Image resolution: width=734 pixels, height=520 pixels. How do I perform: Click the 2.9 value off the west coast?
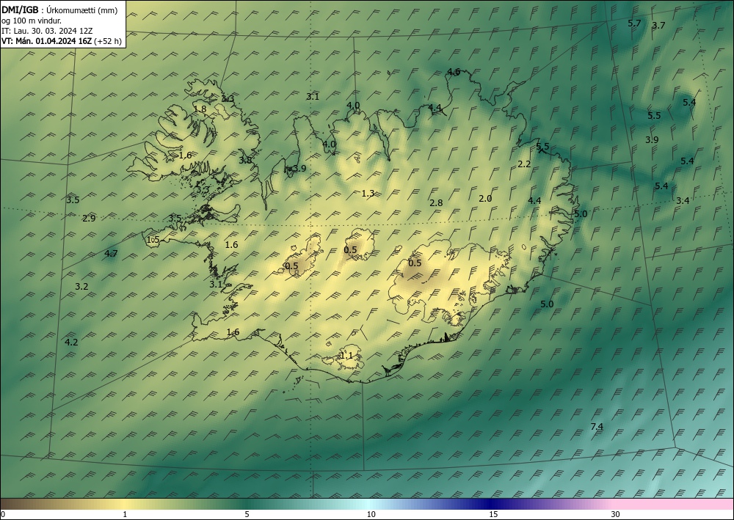[89, 219]
